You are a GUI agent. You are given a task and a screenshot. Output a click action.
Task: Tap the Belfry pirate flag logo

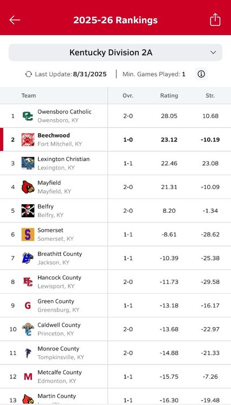[x=28, y=211]
